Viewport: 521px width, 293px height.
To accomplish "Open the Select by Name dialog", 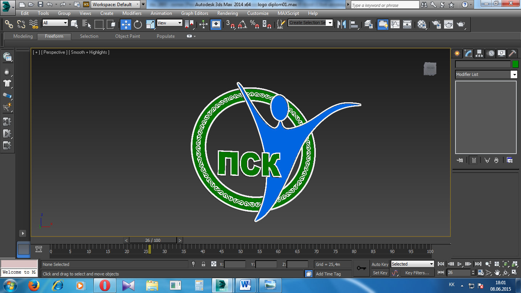I will click(87, 24).
